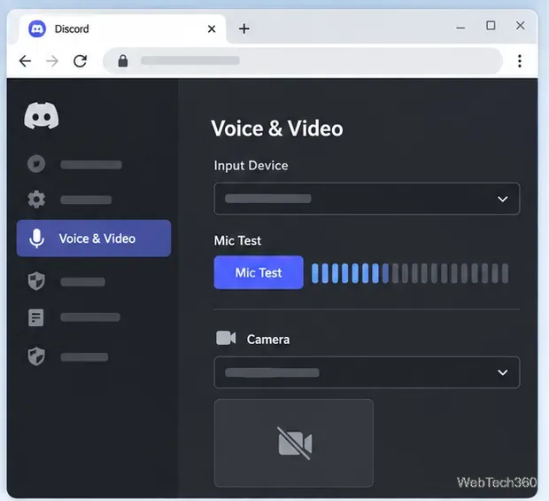
Task: Switch to the Discord browser tab
Action: [x=122, y=28]
